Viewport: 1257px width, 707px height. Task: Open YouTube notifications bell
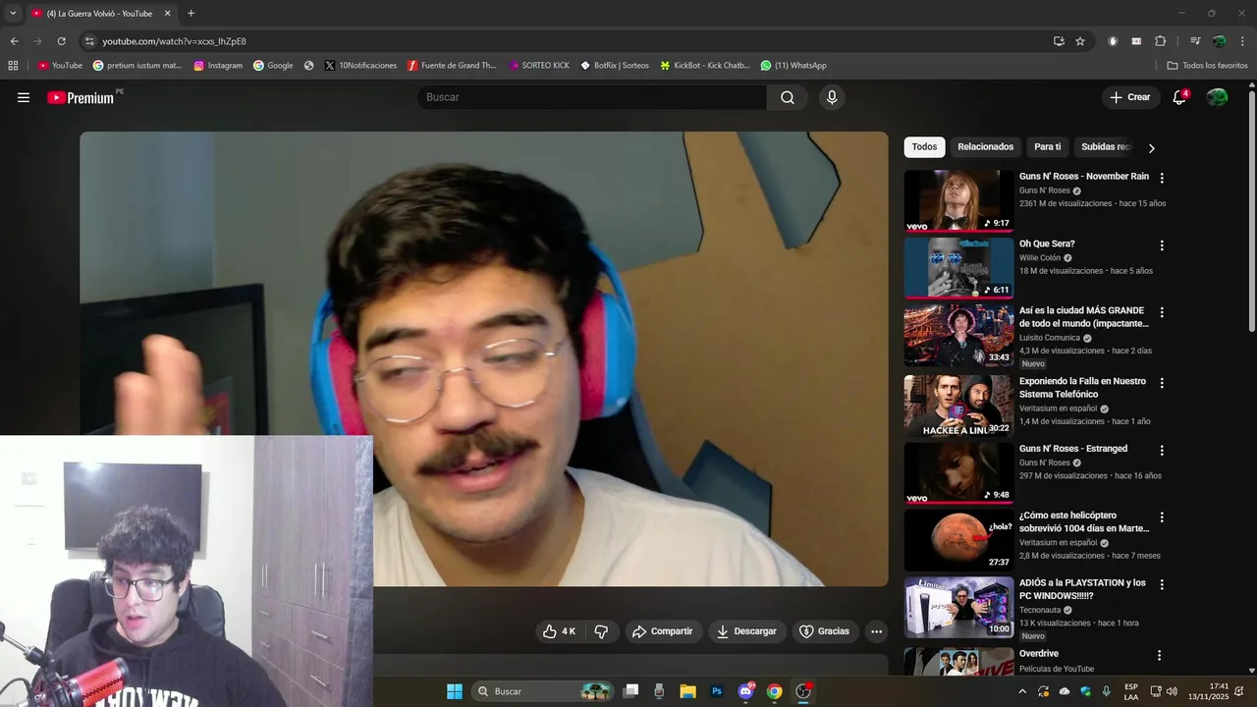point(1179,97)
